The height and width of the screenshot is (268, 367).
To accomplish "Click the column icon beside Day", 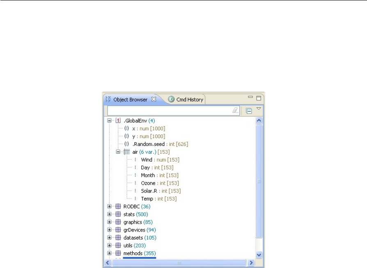I will pyautogui.click(x=135, y=167).
